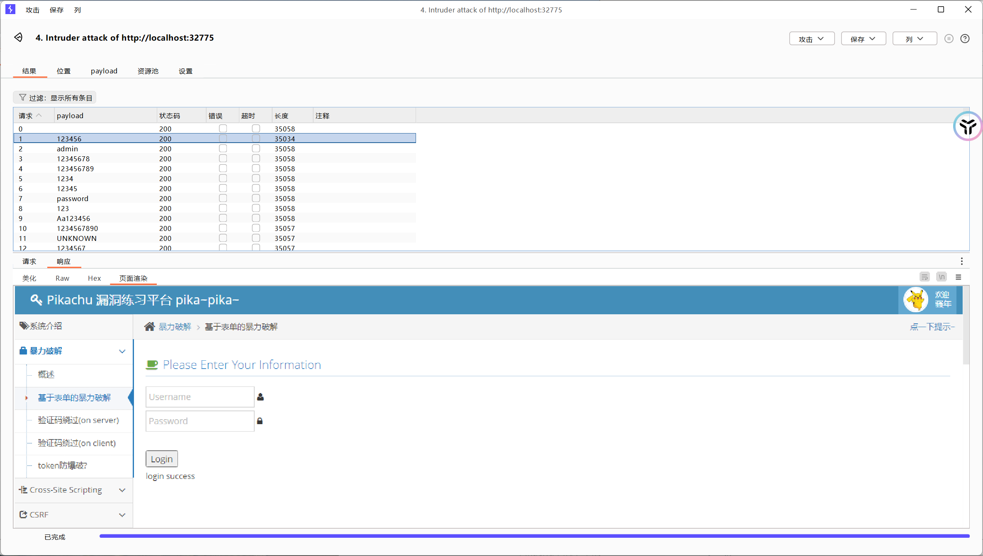Viewport: 983px width, 556px height.
Task: Open the help question mark icon
Action: [x=965, y=39]
